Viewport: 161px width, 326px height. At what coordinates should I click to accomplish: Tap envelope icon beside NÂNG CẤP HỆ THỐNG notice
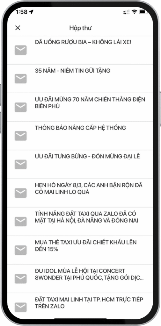tap(21, 136)
